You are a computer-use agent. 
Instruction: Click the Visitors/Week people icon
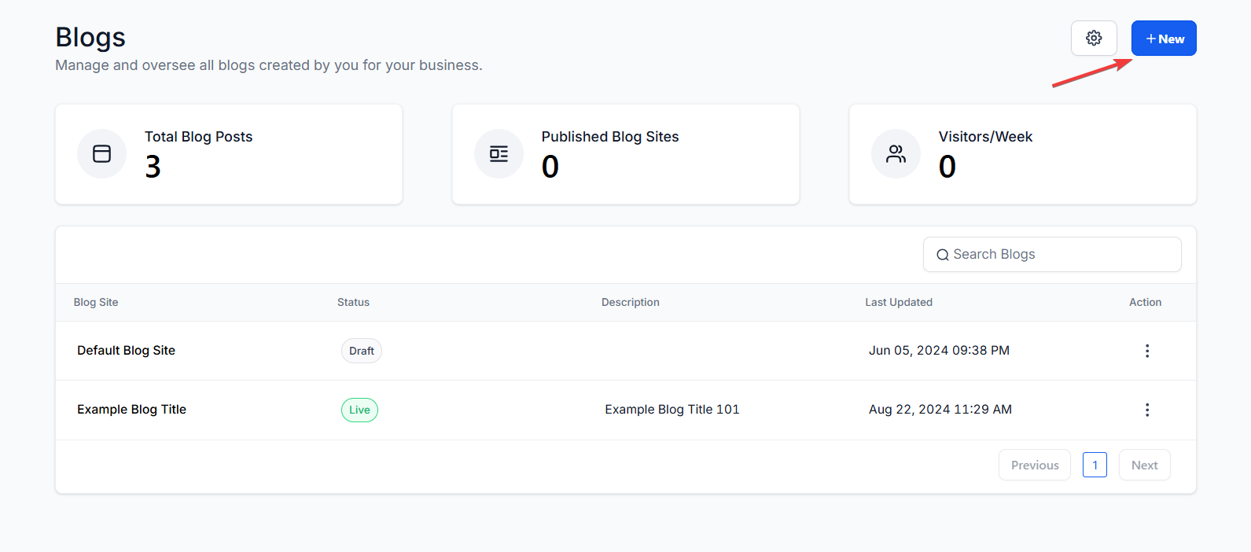(x=896, y=154)
